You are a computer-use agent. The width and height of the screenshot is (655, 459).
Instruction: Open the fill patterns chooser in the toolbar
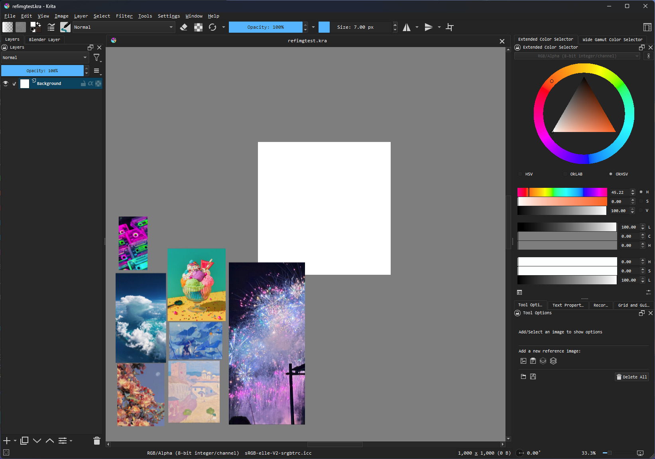[x=21, y=27]
